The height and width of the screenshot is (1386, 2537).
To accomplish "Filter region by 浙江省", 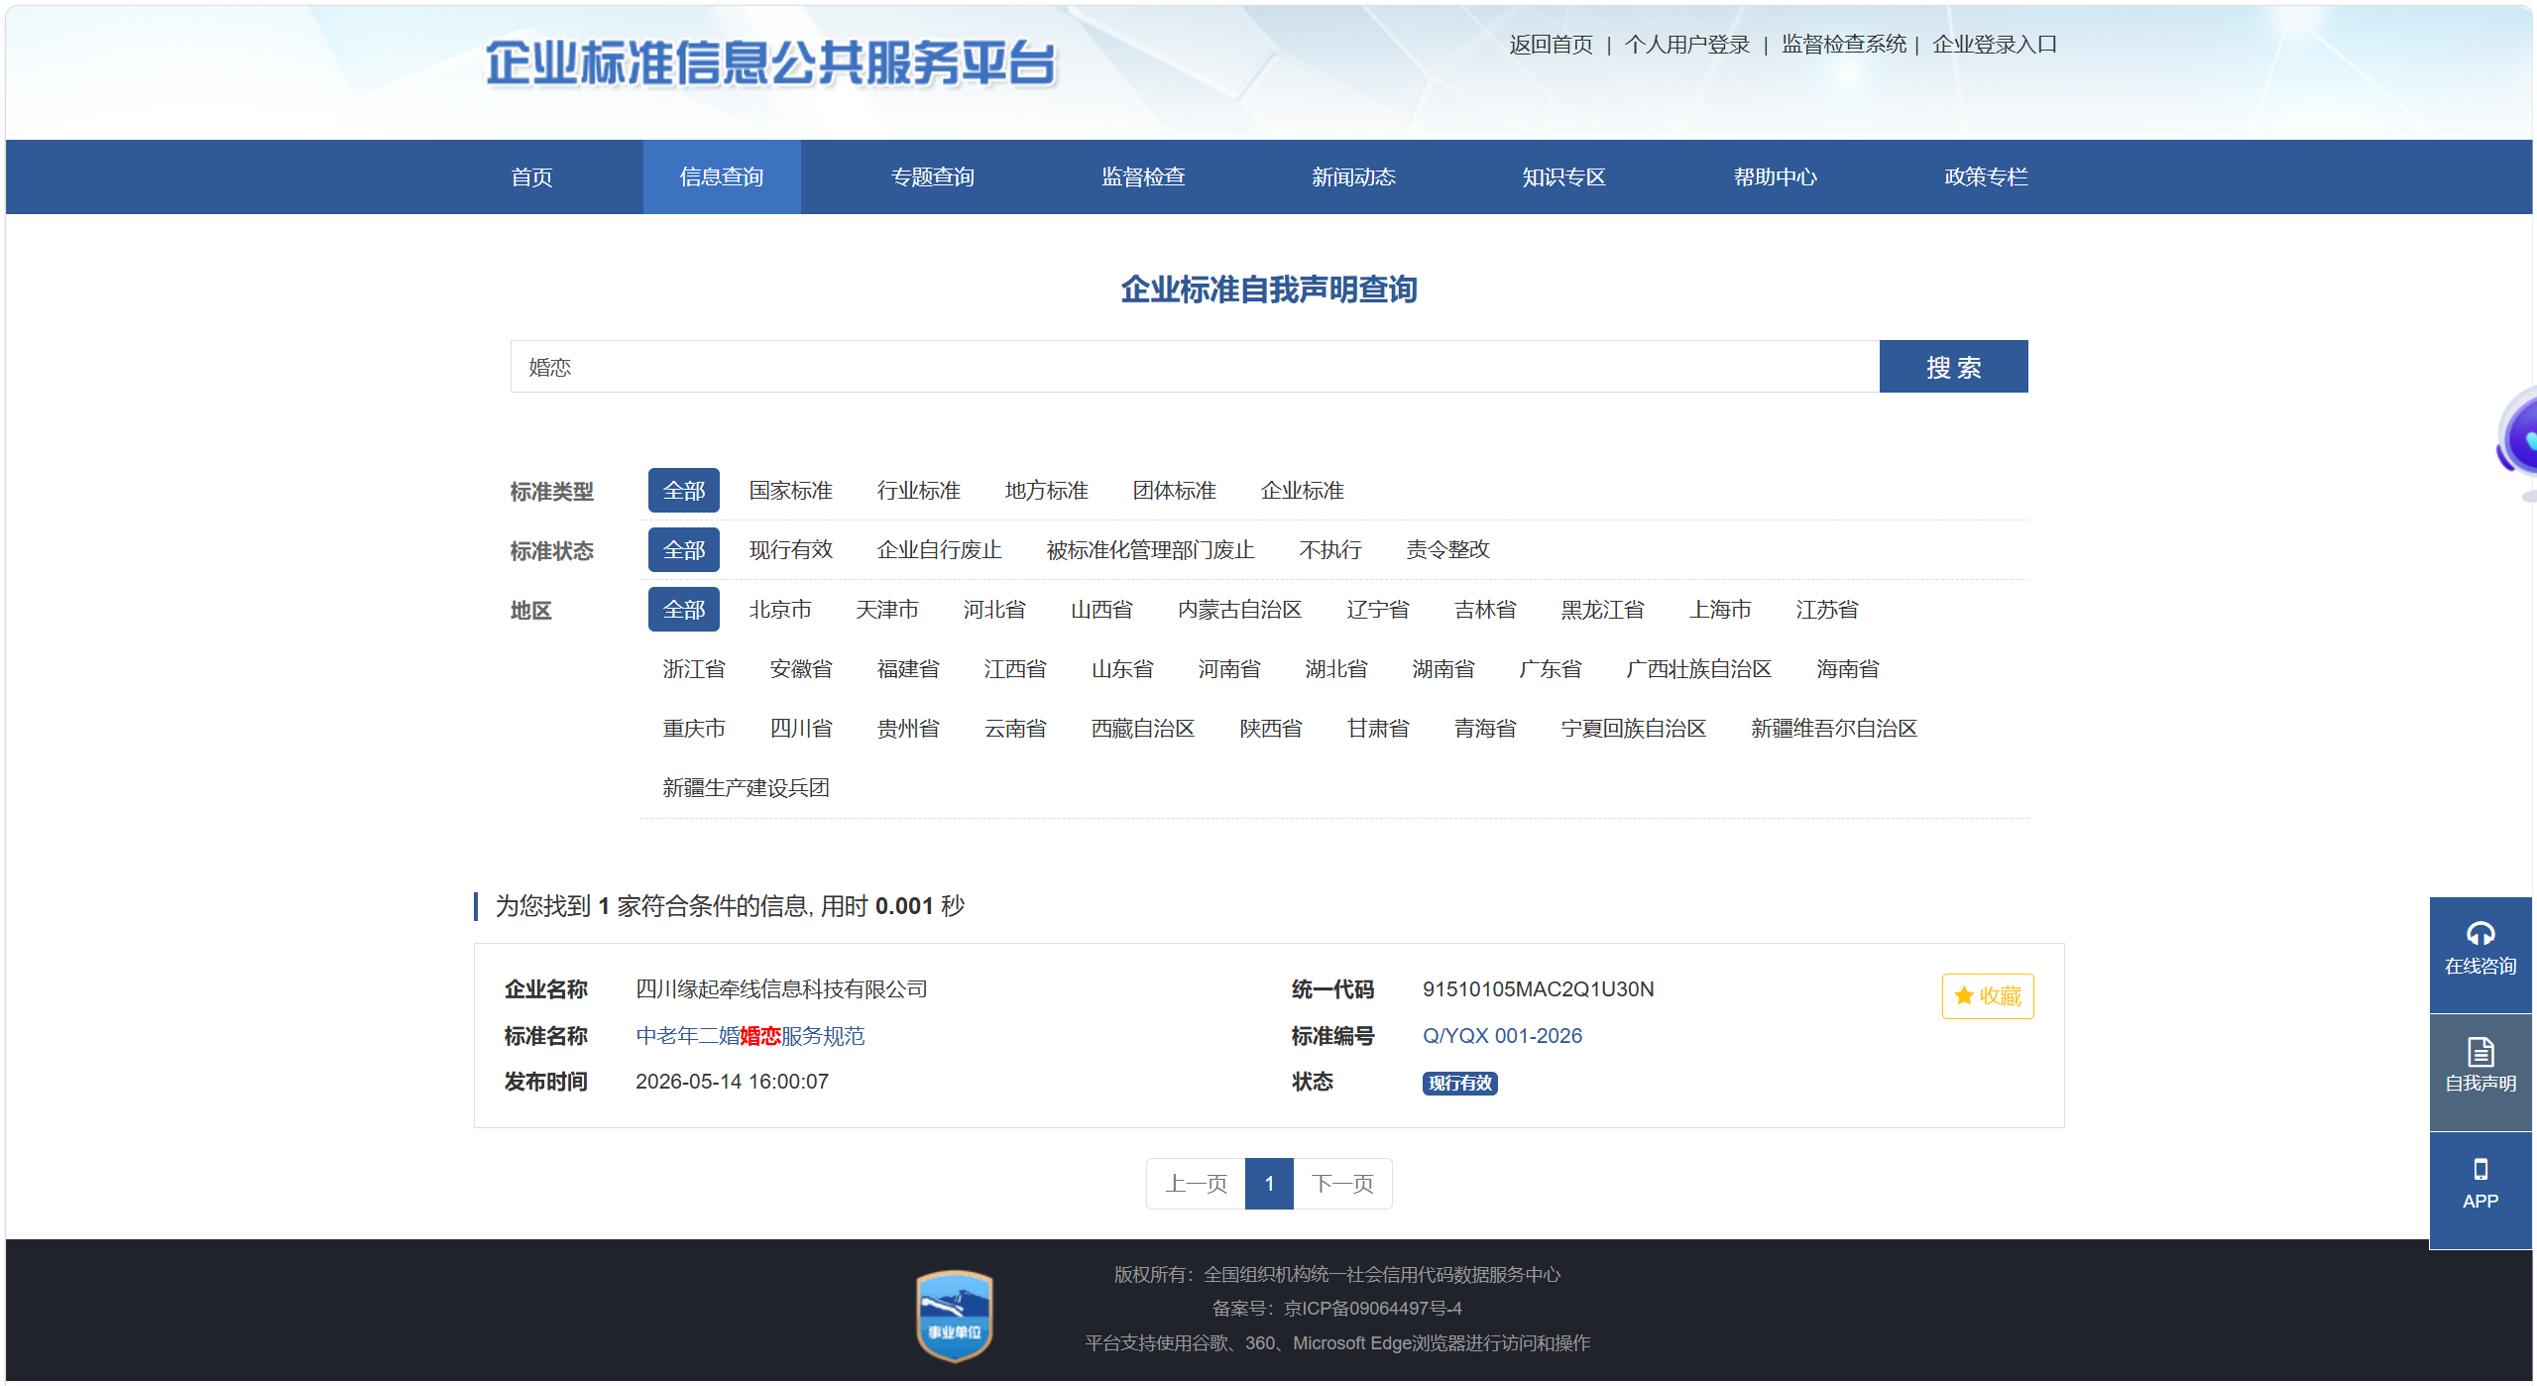I will (x=694, y=669).
